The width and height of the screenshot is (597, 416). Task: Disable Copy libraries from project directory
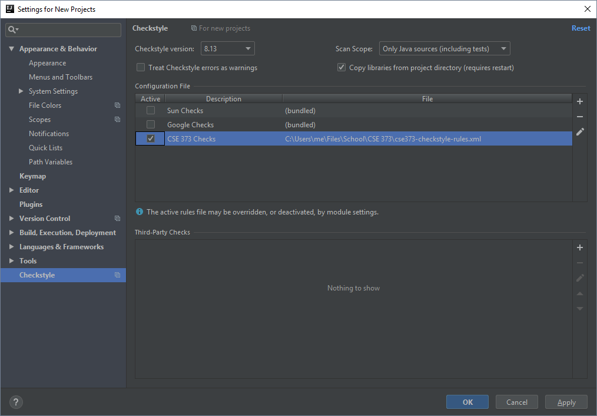[341, 67]
